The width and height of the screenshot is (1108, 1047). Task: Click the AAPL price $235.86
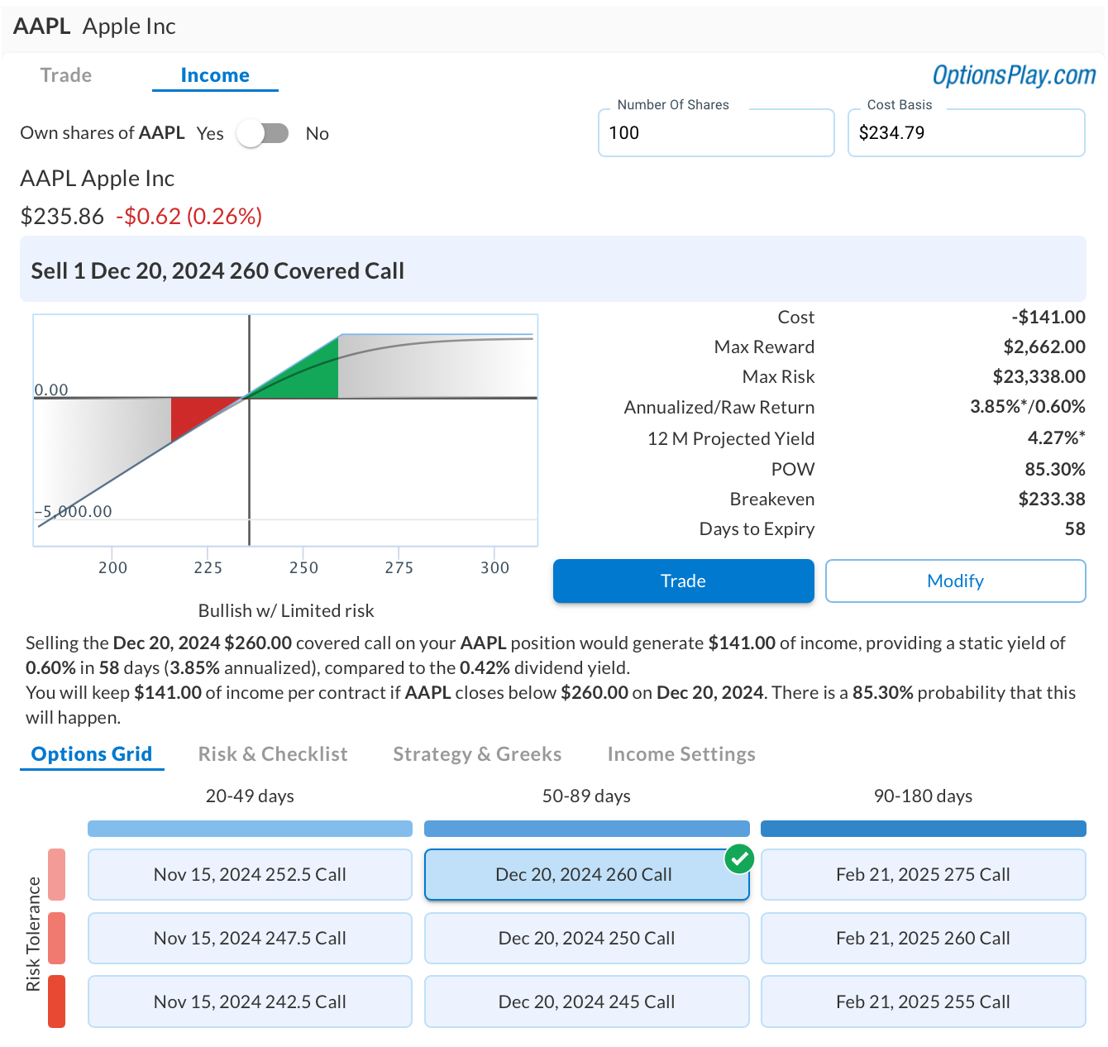(x=62, y=217)
